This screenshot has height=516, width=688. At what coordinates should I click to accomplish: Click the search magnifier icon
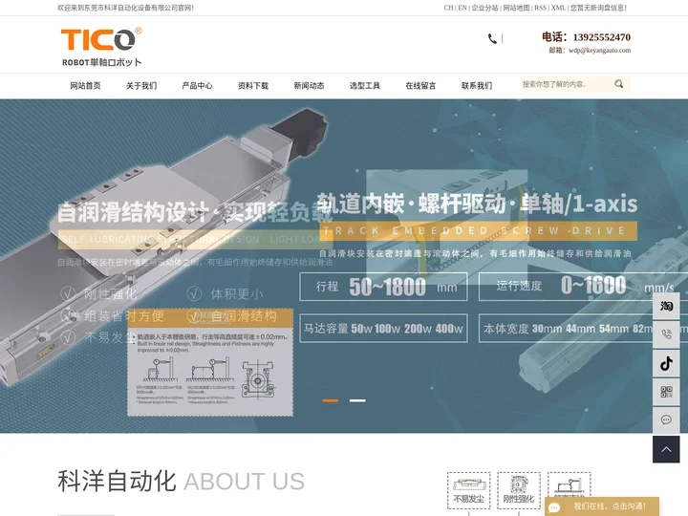(x=618, y=84)
